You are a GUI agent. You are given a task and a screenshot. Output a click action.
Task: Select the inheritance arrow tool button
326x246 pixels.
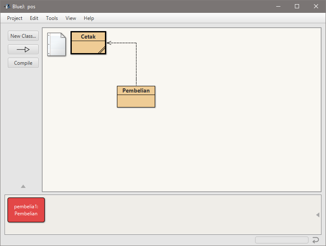(x=23, y=49)
